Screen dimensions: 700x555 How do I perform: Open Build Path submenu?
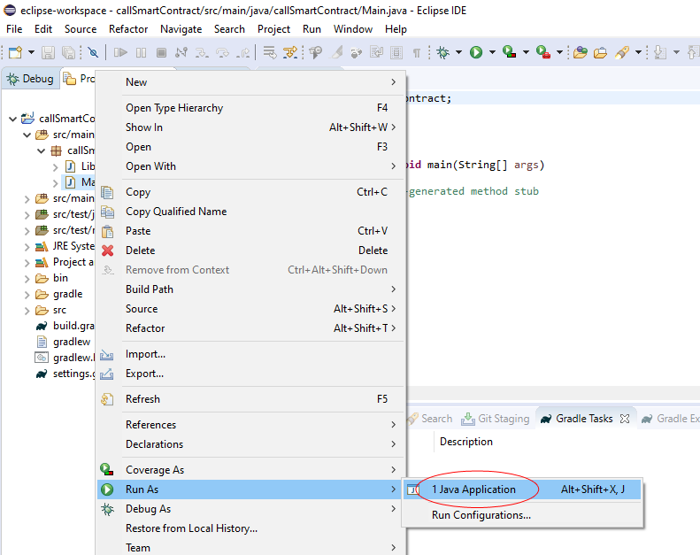pos(250,289)
